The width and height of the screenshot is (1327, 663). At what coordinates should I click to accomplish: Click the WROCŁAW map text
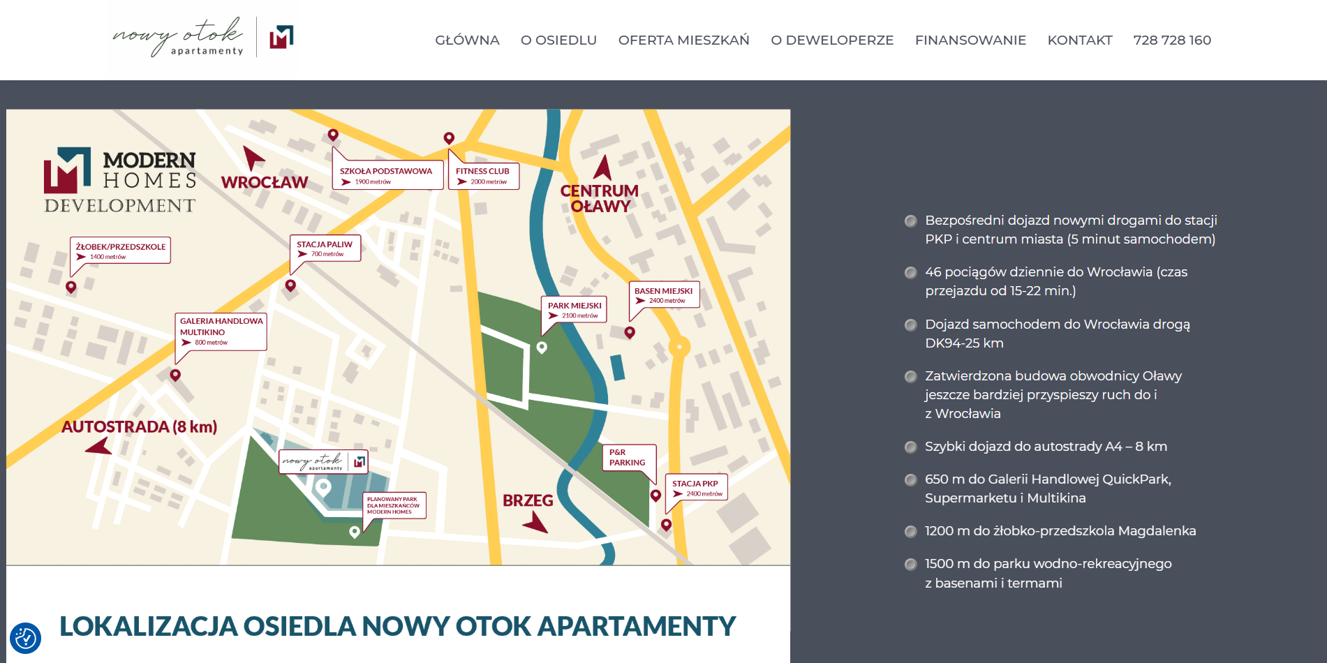point(265,182)
